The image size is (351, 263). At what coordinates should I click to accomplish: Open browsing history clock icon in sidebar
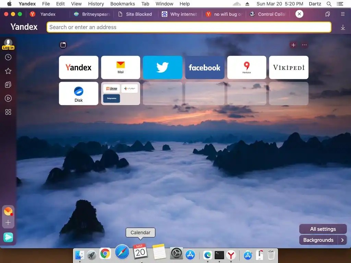[x=8, y=58]
